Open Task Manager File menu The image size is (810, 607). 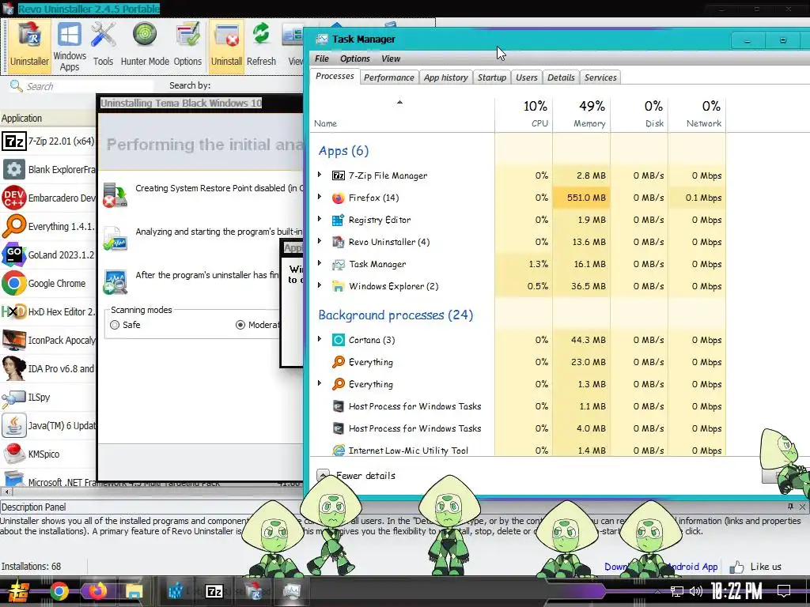pyautogui.click(x=322, y=58)
